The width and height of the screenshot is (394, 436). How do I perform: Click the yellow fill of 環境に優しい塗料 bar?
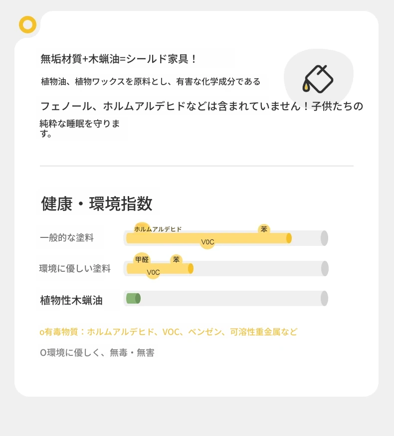[160, 269]
